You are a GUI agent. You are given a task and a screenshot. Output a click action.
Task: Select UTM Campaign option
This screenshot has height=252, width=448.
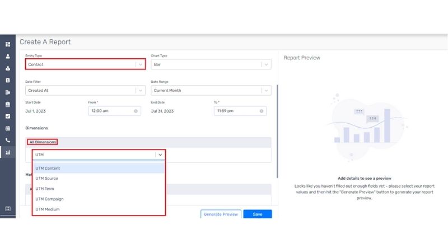(99, 199)
